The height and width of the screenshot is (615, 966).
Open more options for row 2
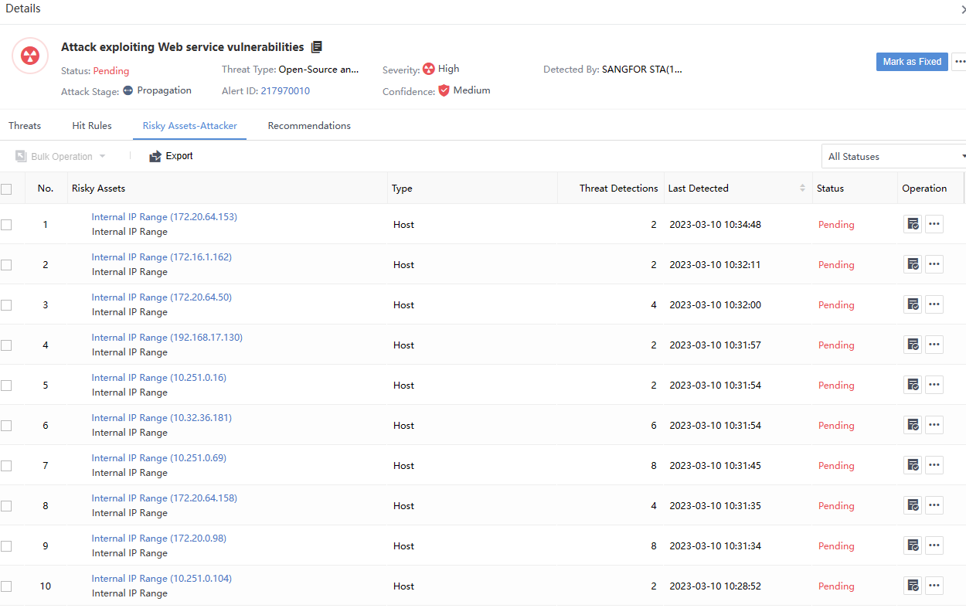pyautogui.click(x=934, y=264)
